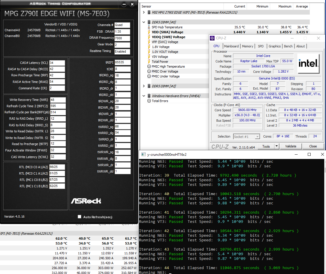The height and width of the screenshot is (274, 326).
Task: Click the CAS# Latency (tCL) value field
Action: coord(57,63)
